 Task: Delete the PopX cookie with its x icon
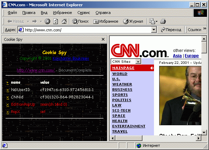[x=8, y=112]
